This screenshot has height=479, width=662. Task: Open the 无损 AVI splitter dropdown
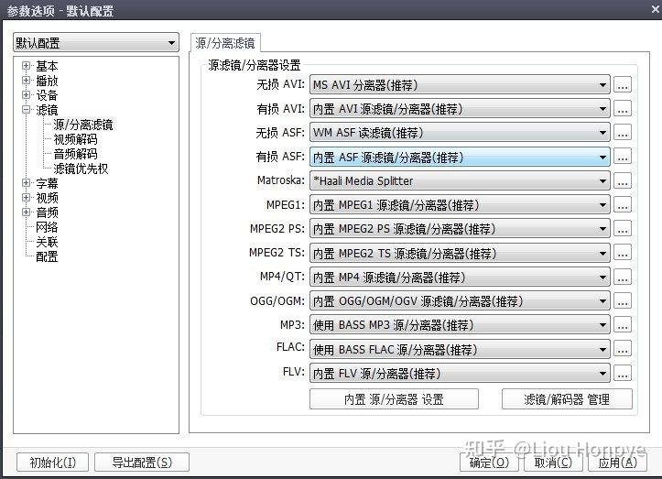(x=460, y=85)
